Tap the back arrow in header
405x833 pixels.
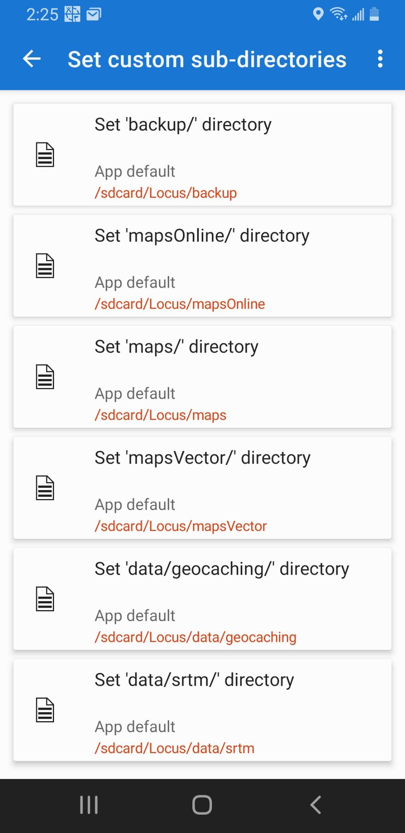pos(32,59)
